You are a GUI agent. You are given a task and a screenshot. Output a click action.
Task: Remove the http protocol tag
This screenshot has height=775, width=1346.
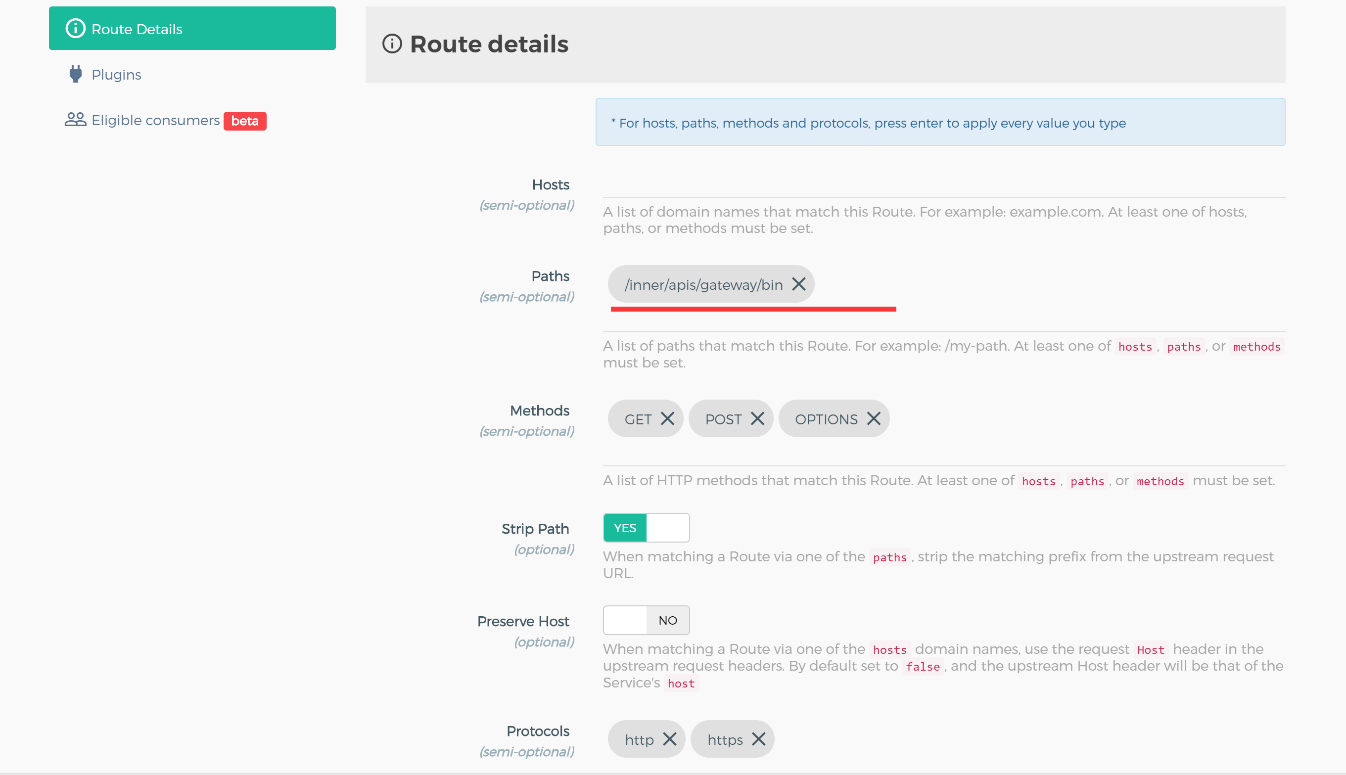pos(670,739)
